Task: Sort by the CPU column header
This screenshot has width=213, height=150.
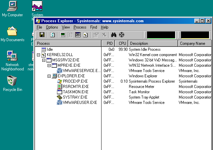Action: point(121,43)
